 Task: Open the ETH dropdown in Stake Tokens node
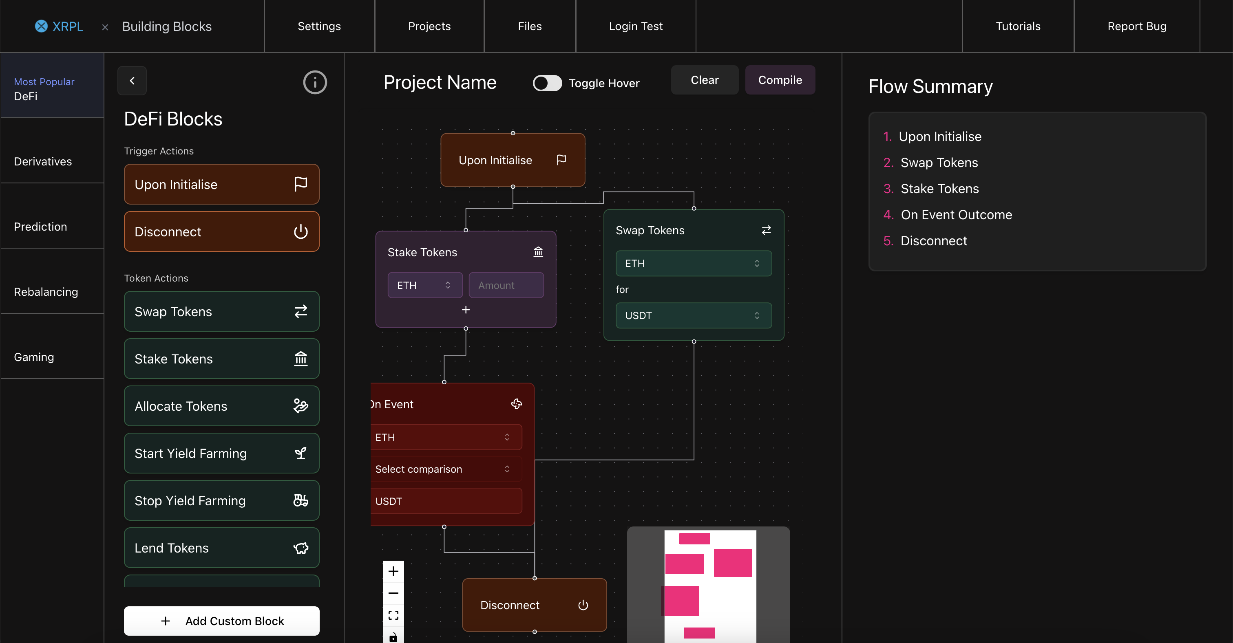424,285
